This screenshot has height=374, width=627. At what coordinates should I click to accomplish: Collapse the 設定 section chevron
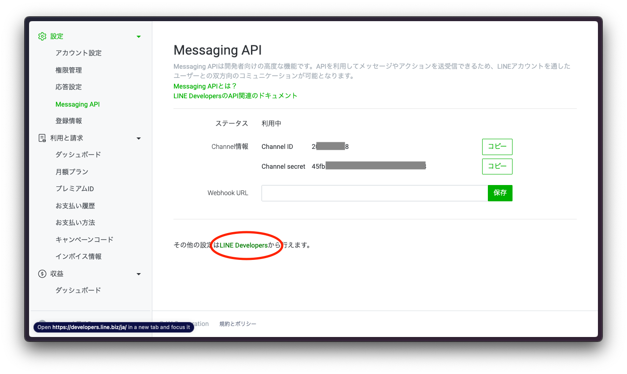pyautogui.click(x=139, y=36)
